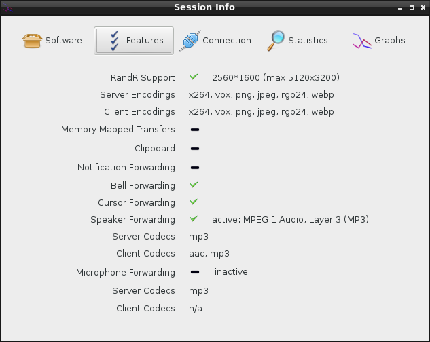Image resolution: width=430 pixels, height=342 pixels.
Task: Click the "Memory Mapped Transfers" label
Action: (x=118, y=130)
